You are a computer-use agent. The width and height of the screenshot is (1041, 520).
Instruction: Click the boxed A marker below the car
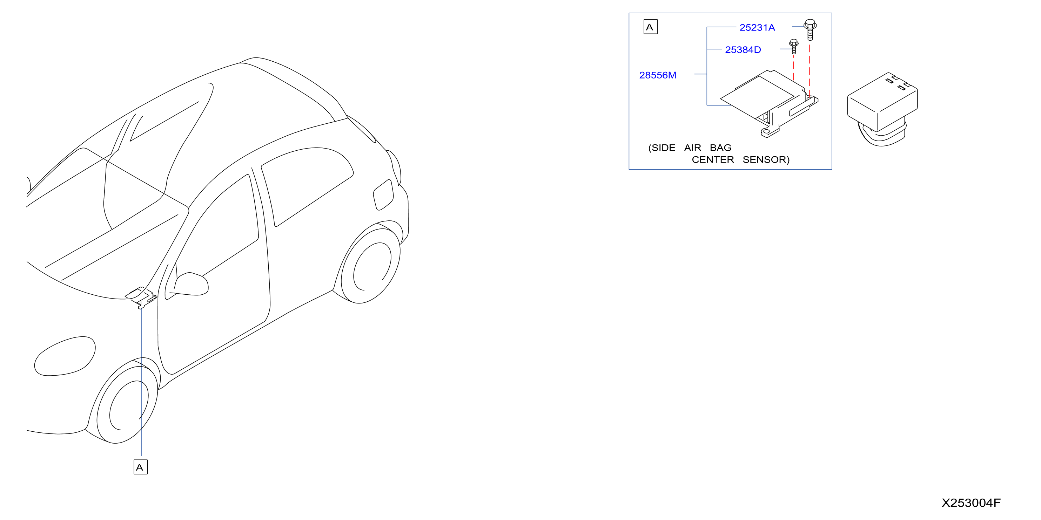[x=141, y=467]
